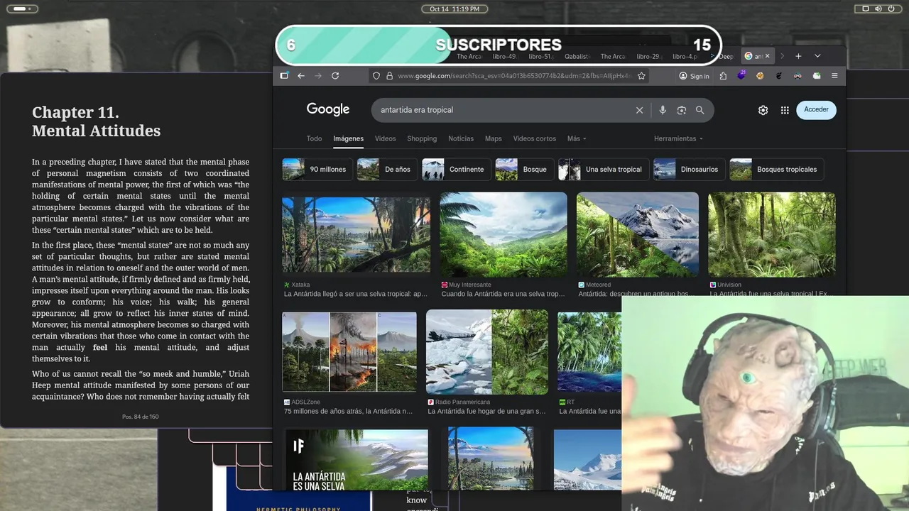Filter images by Continente chip

pyautogui.click(x=456, y=170)
